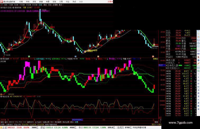
Task: Select the 周线 period tab
Action: click(45, 5)
